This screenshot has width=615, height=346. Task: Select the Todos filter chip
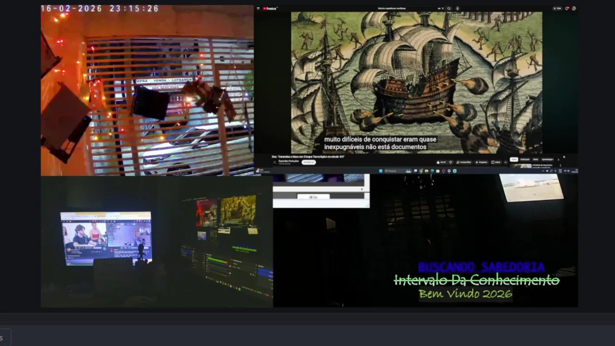(514, 159)
